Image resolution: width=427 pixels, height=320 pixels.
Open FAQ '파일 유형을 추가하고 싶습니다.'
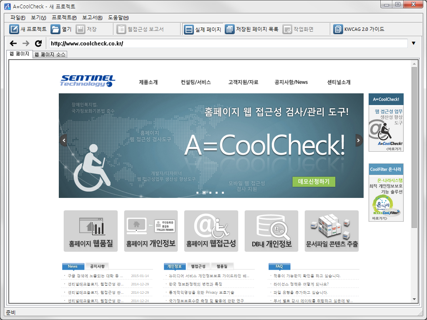[x=301, y=292]
